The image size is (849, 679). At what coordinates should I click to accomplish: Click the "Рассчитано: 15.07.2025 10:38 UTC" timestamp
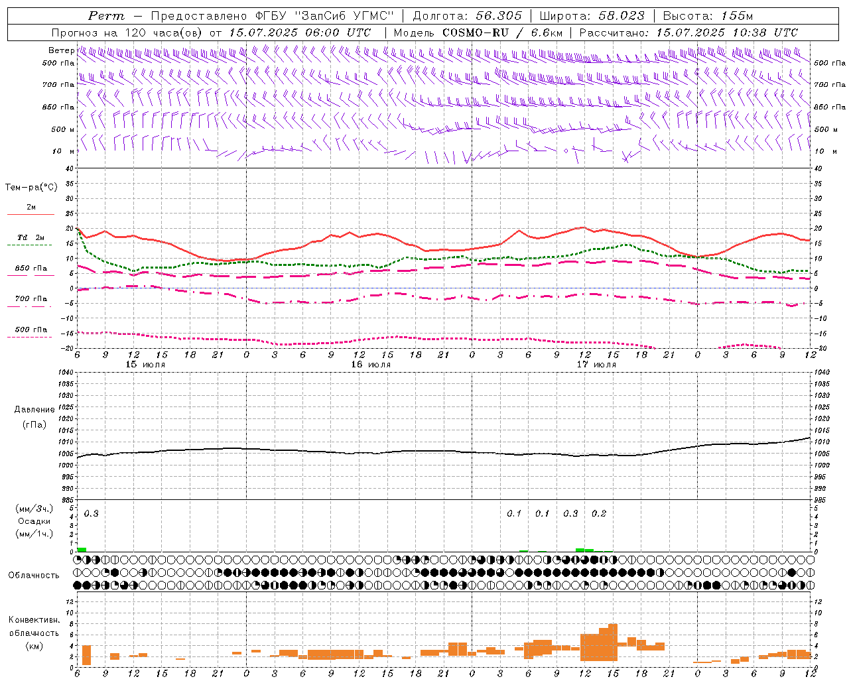(x=688, y=32)
